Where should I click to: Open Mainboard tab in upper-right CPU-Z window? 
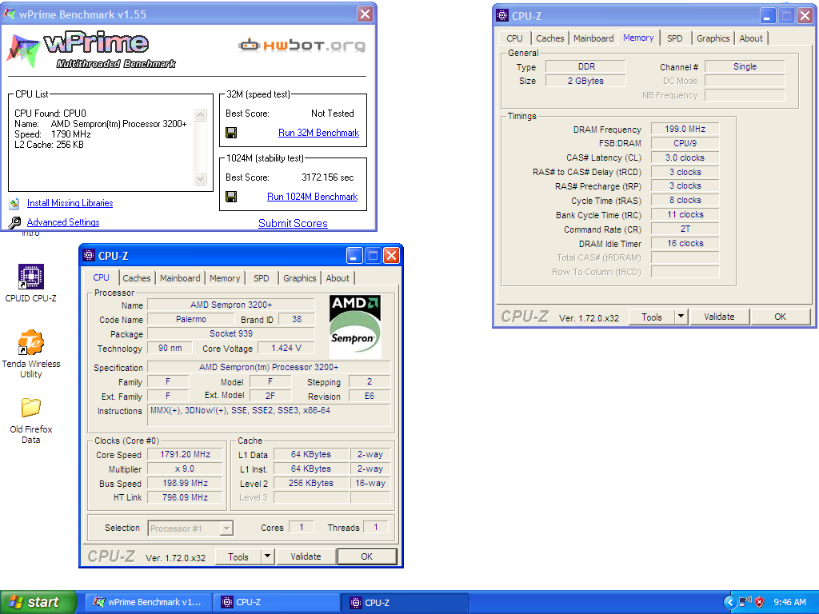[x=593, y=38]
